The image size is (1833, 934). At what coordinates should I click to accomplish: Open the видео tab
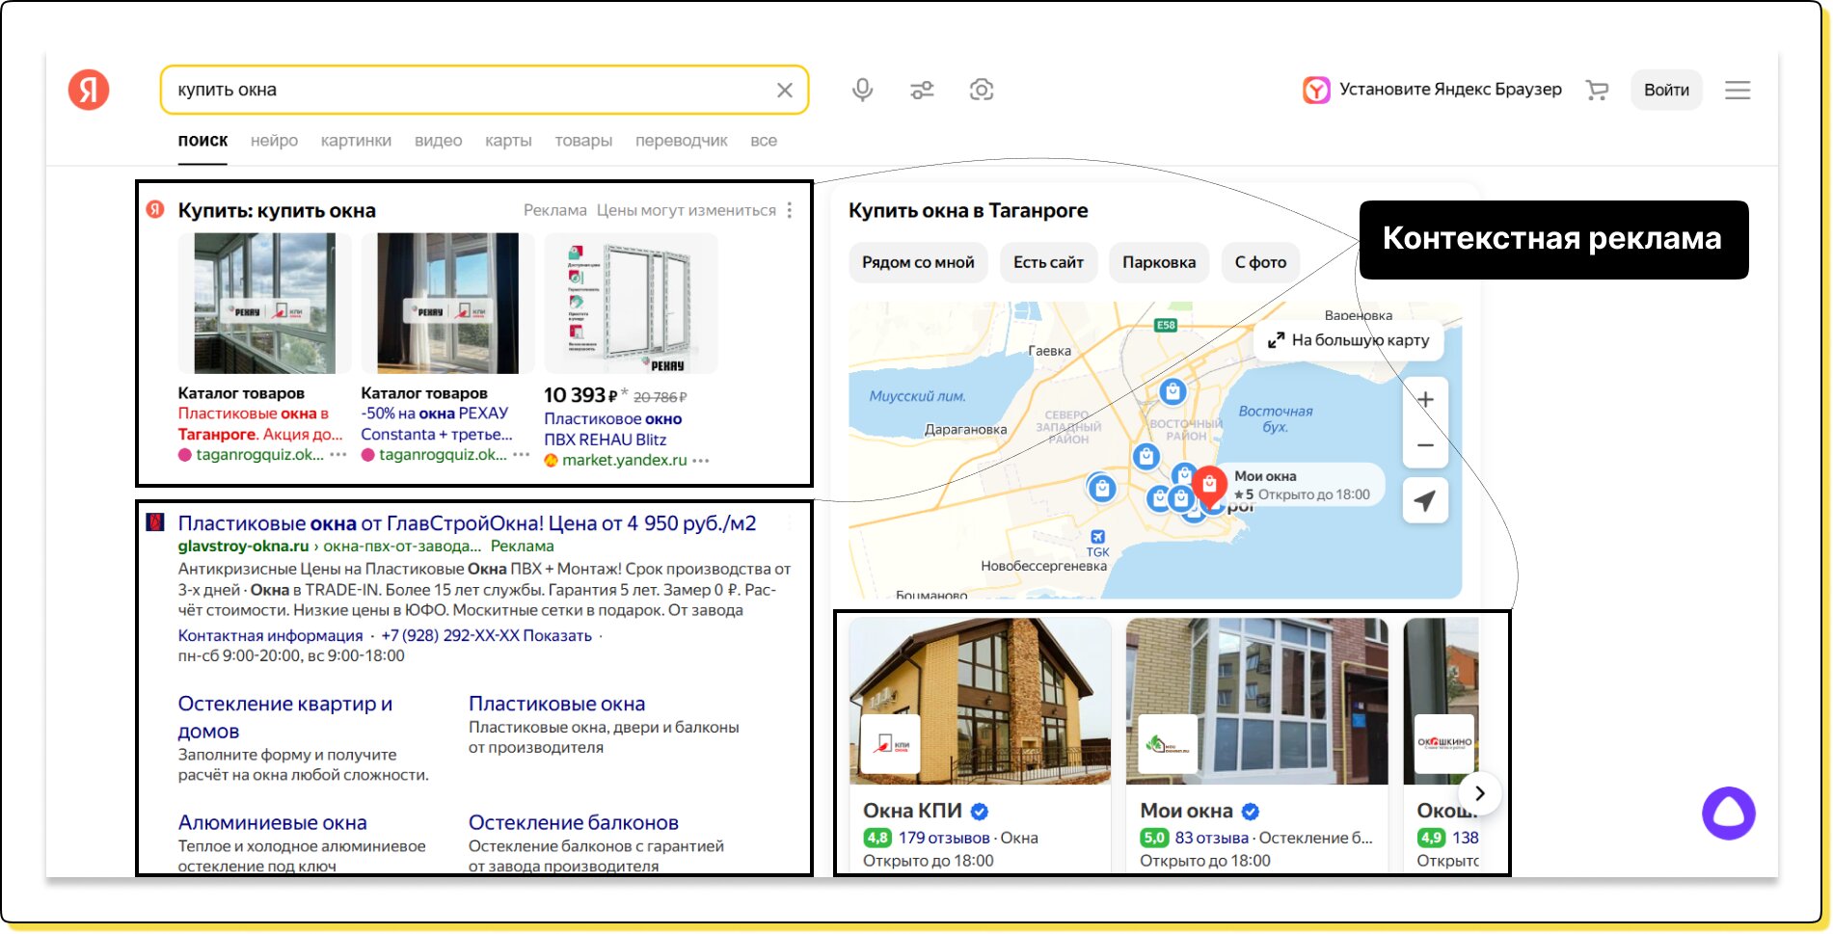pos(438,141)
